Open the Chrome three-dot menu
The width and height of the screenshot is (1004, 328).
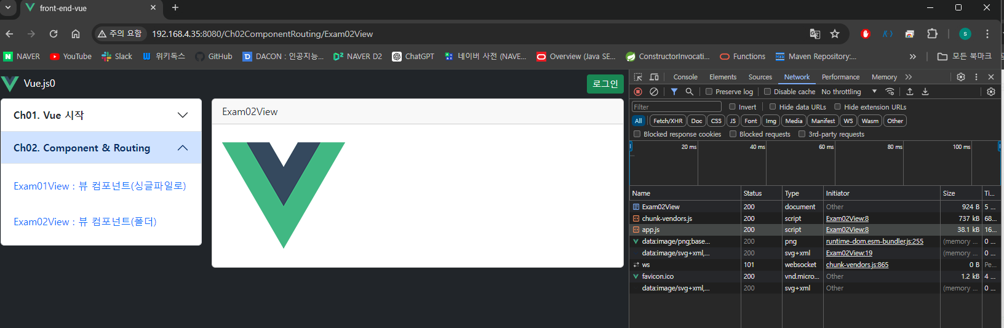(x=987, y=34)
